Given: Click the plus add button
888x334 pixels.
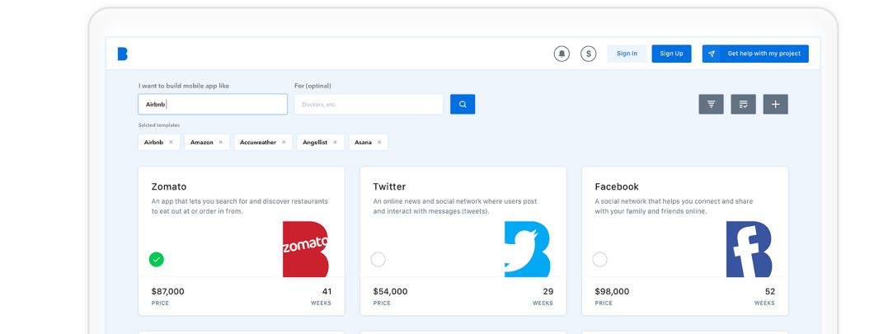Looking at the screenshot, I should coord(776,104).
